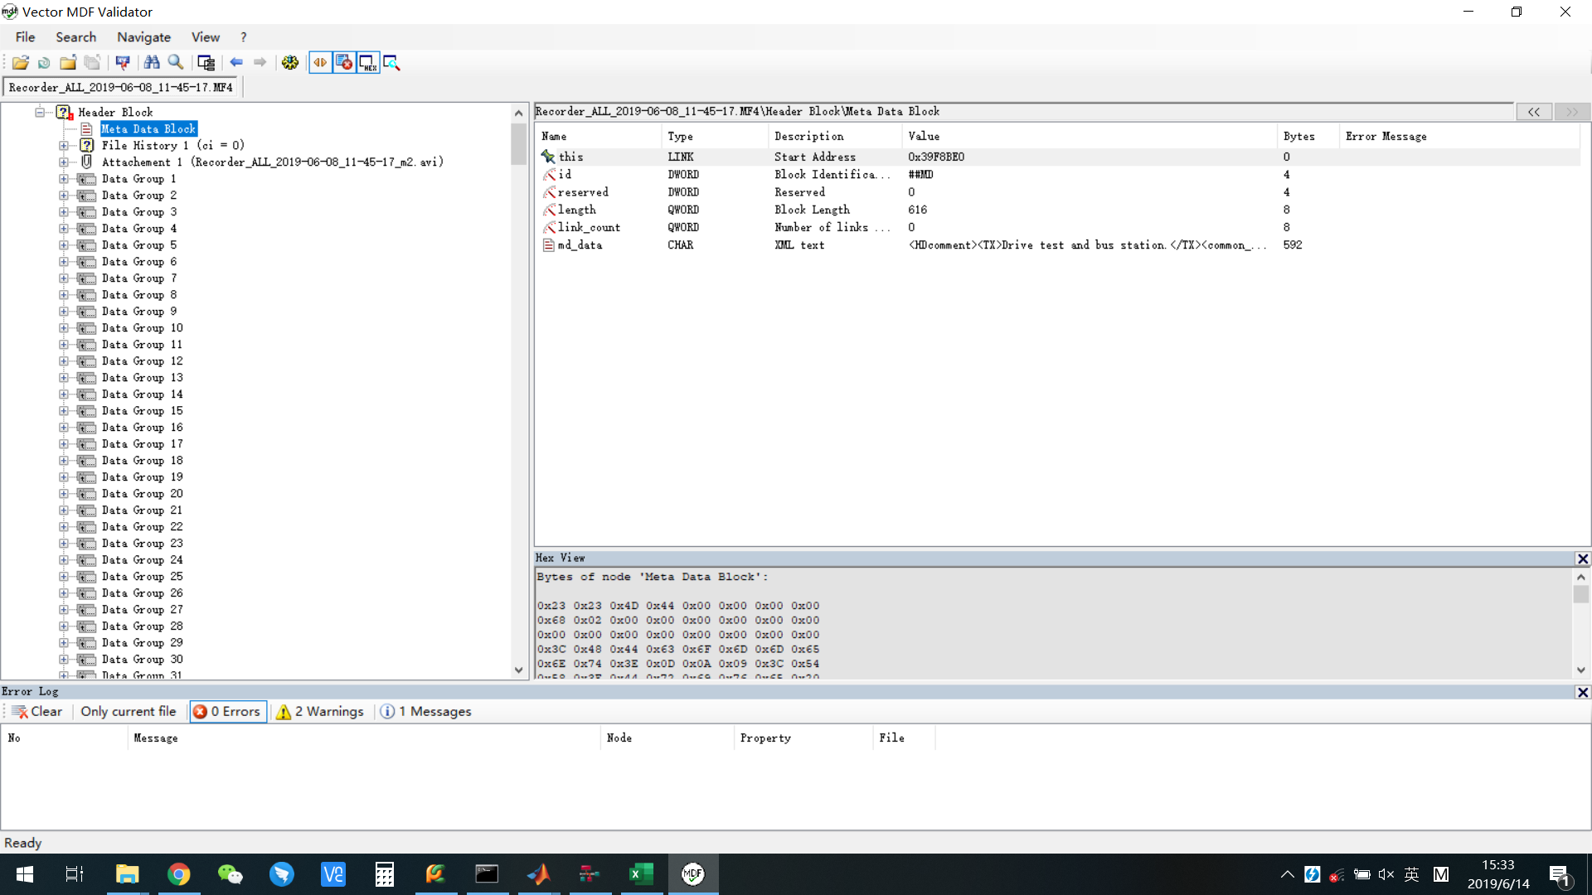Click the tree structure view icon
The height and width of the screenshot is (895, 1592).
coord(206,62)
